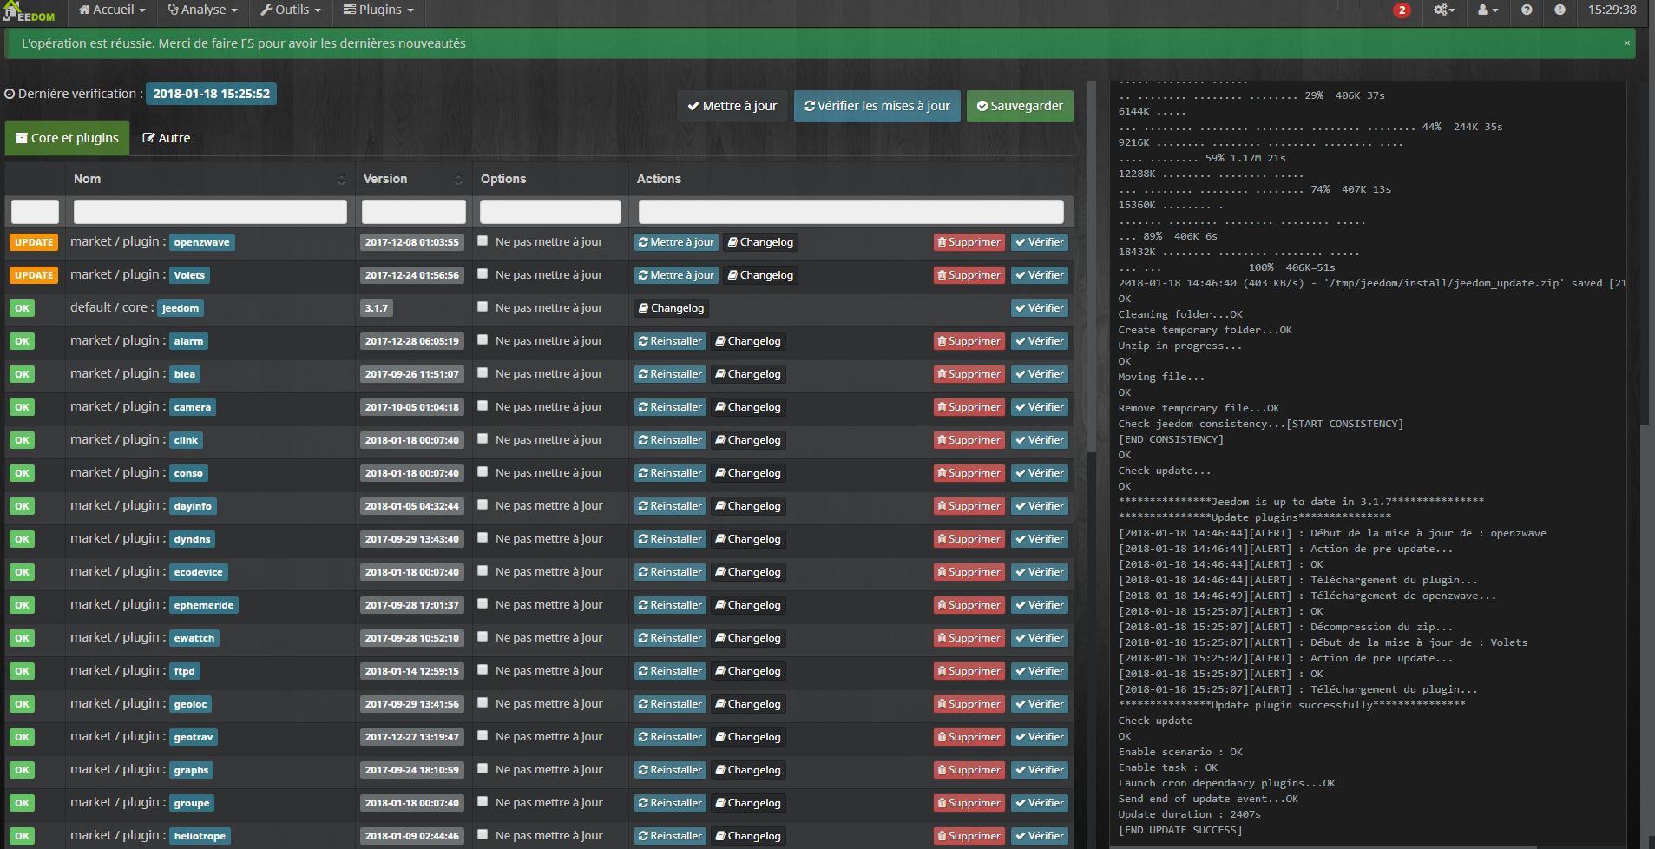
Task: Click Vérifier les mises à jour
Action: (x=877, y=106)
